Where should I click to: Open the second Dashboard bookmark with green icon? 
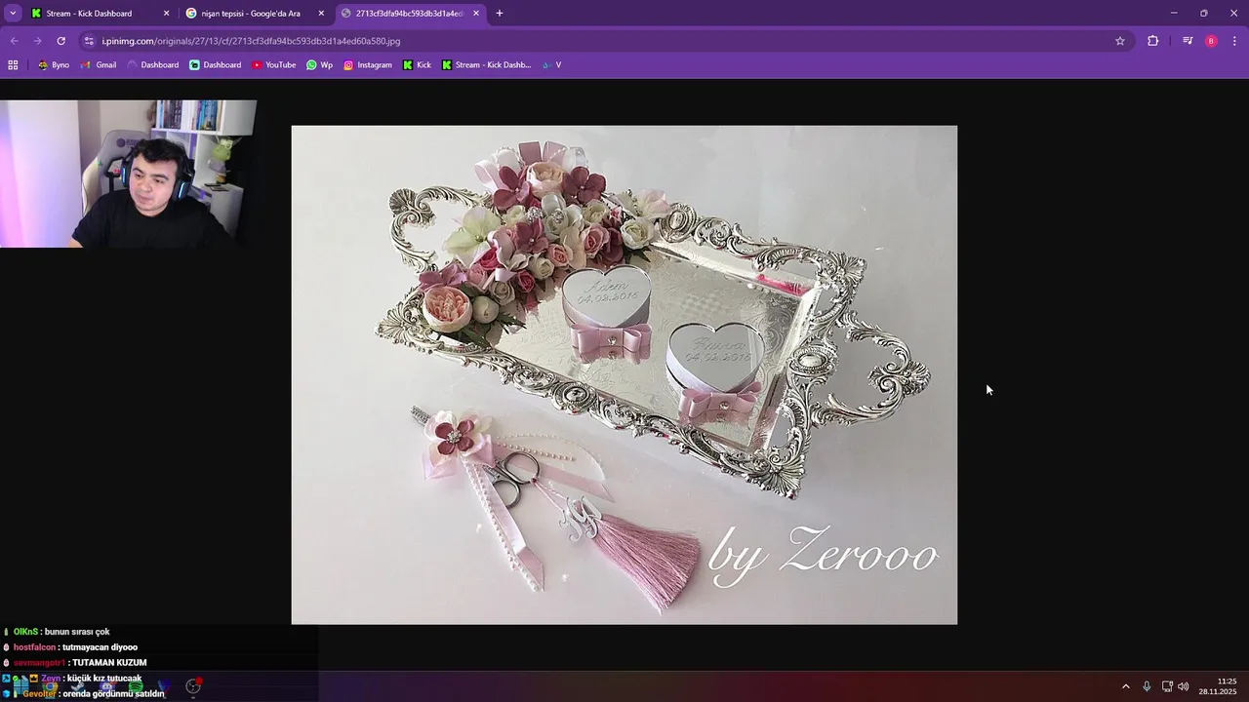pos(216,65)
